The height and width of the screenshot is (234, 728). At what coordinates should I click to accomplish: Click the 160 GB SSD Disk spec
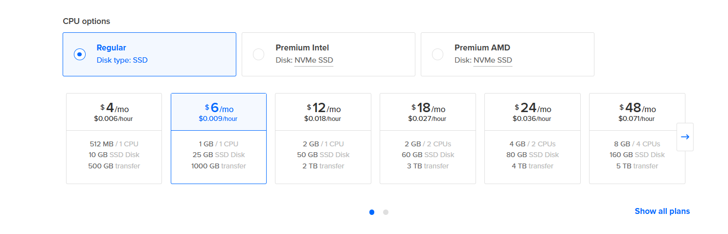click(x=637, y=155)
